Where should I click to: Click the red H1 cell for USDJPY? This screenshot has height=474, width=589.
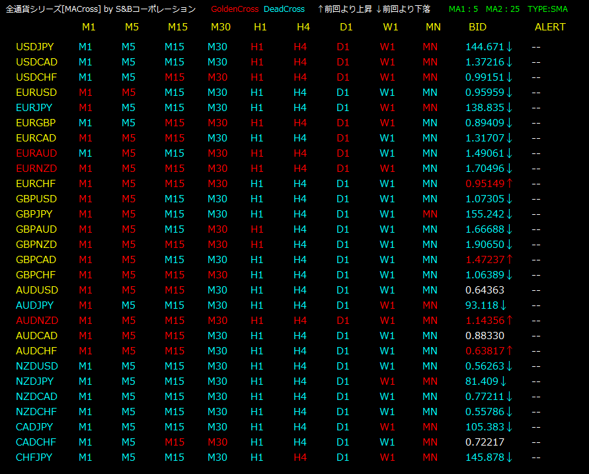[x=257, y=47]
